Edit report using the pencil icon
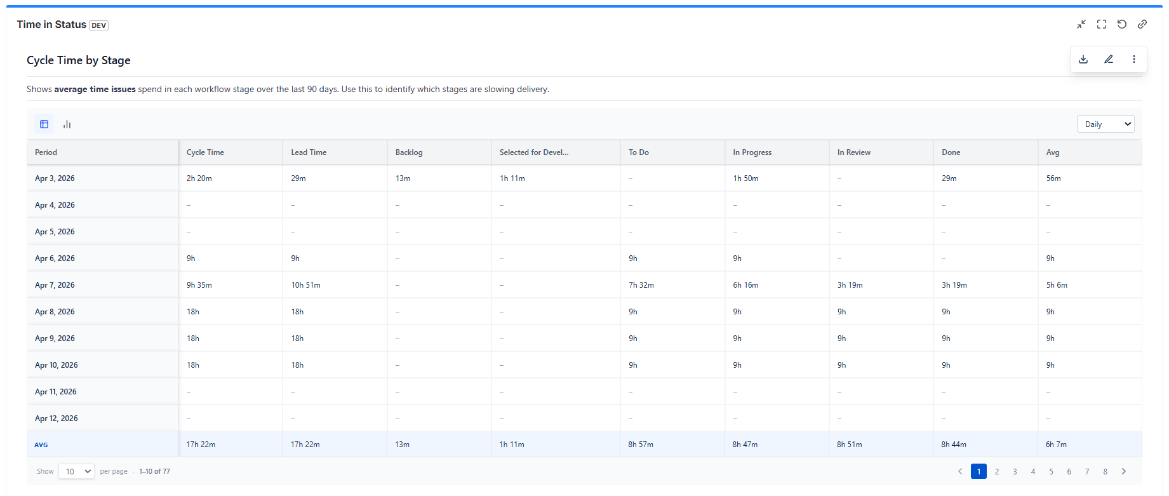Viewport: 1169px width, 496px height. pyautogui.click(x=1109, y=59)
